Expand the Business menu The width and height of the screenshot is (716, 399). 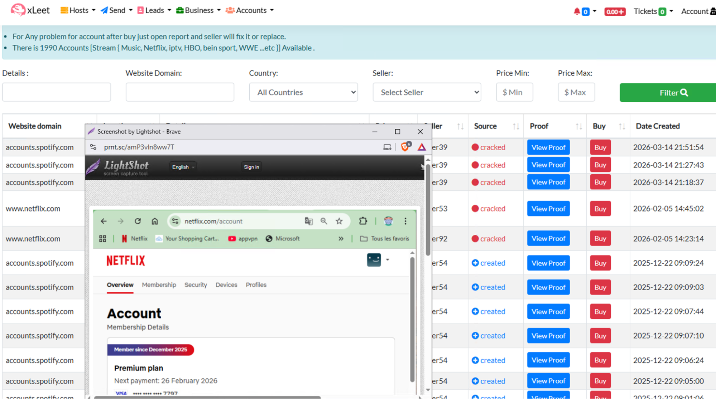pyautogui.click(x=198, y=10)
